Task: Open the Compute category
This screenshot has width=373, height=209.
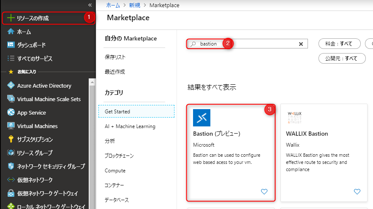Action: pos(115,171)
